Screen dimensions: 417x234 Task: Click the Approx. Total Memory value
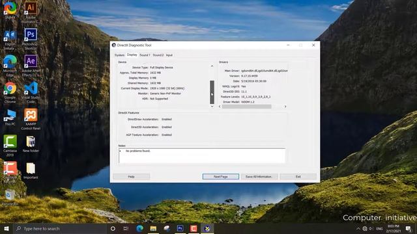click(x=155, y=73)
